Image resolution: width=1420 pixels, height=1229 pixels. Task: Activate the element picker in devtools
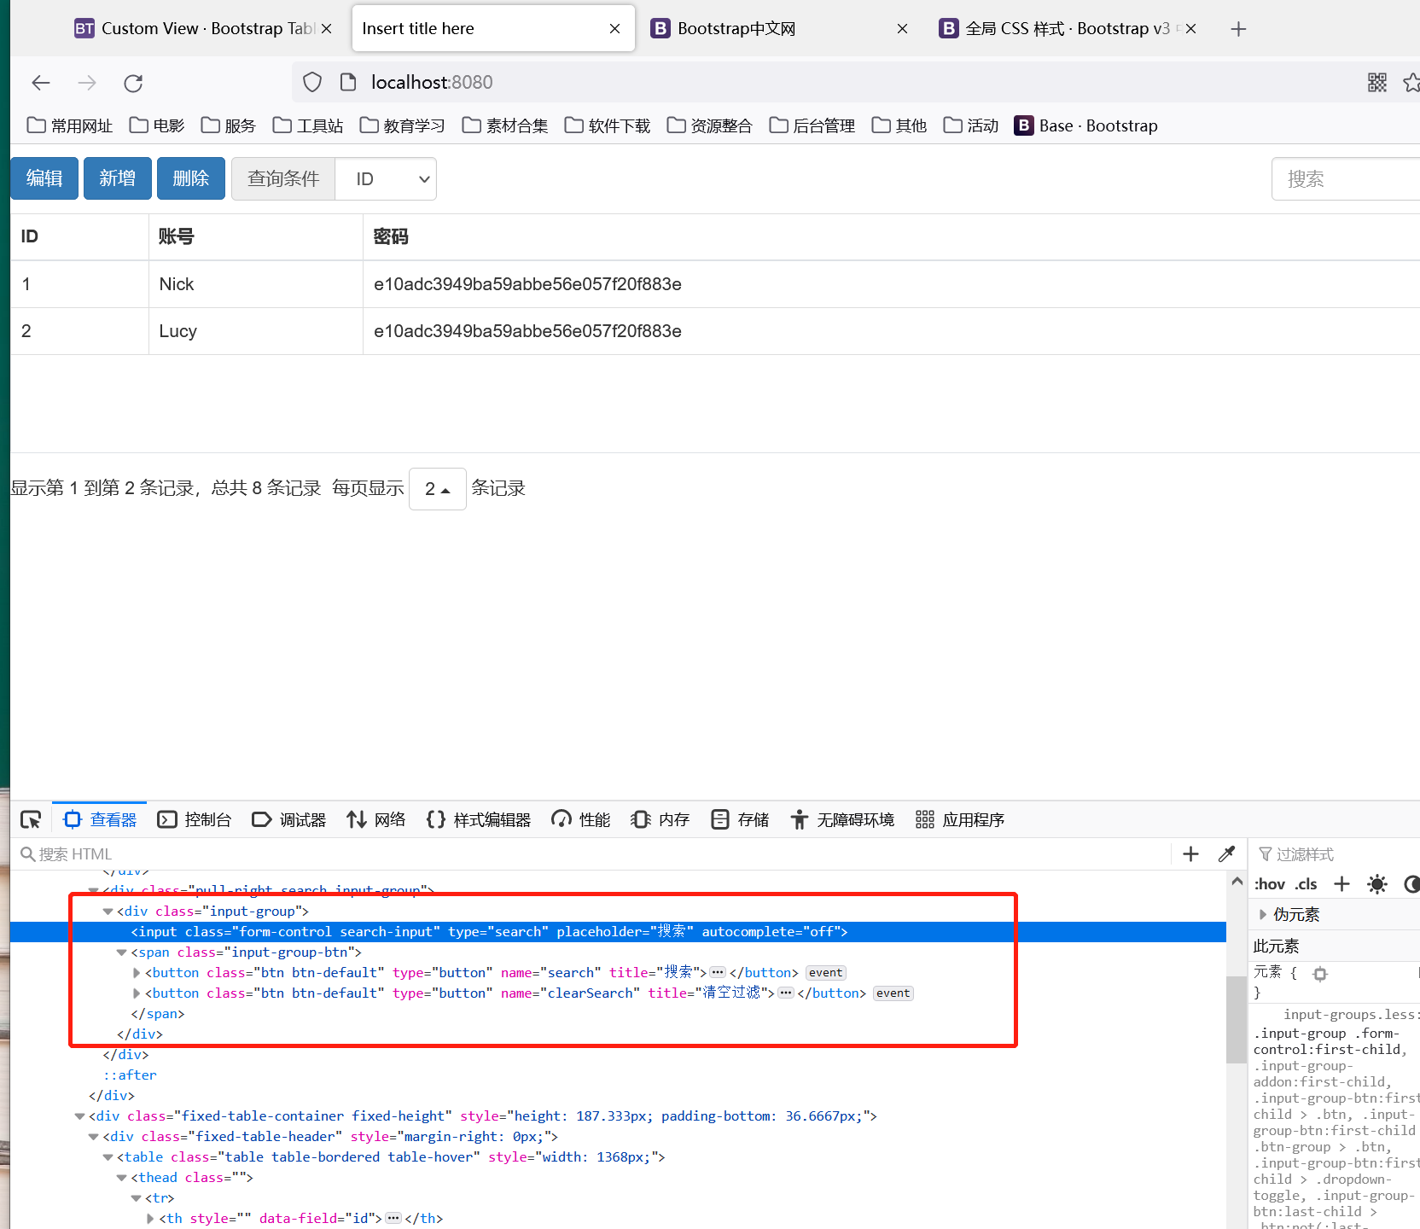coord(31,819)
